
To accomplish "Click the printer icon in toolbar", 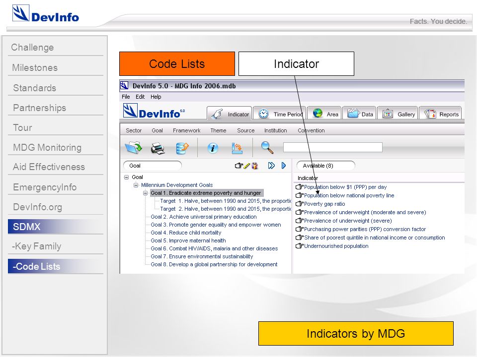I will (x=158, y=148).
